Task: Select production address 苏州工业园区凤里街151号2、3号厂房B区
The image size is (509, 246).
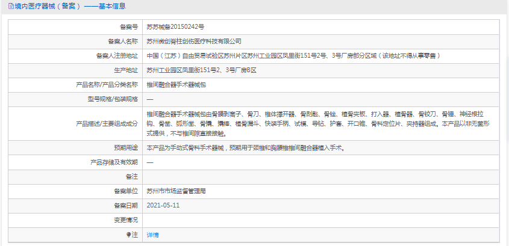Action: coord(202,70)
